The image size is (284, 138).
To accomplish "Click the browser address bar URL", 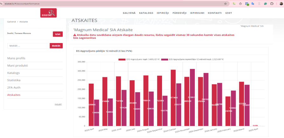I will coord(22,3).
